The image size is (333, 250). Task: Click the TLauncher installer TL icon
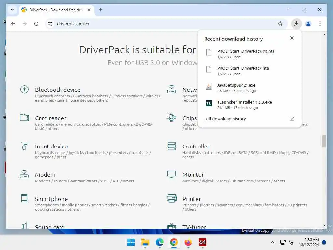209,103
